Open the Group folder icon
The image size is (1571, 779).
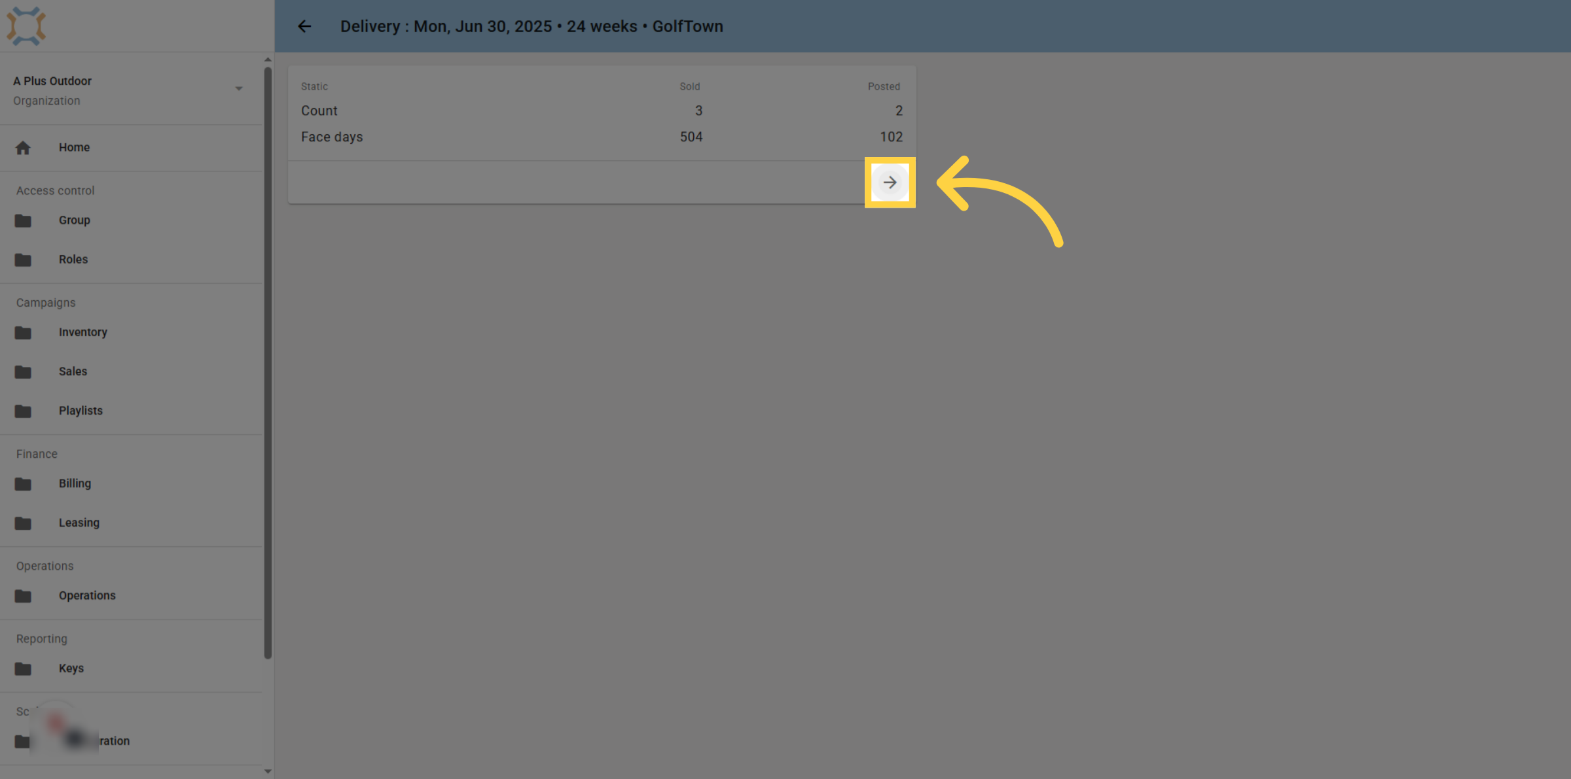(23, 220)
